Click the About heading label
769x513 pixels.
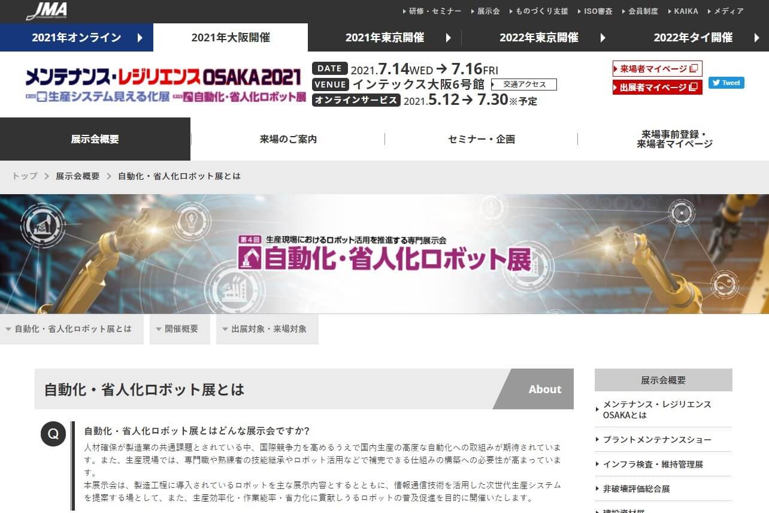[x=545, y=390]
